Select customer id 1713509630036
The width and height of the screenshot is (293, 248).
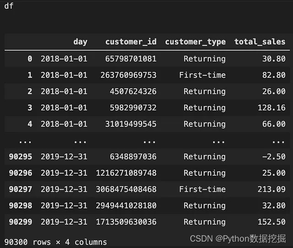click(x=126, y=222)
